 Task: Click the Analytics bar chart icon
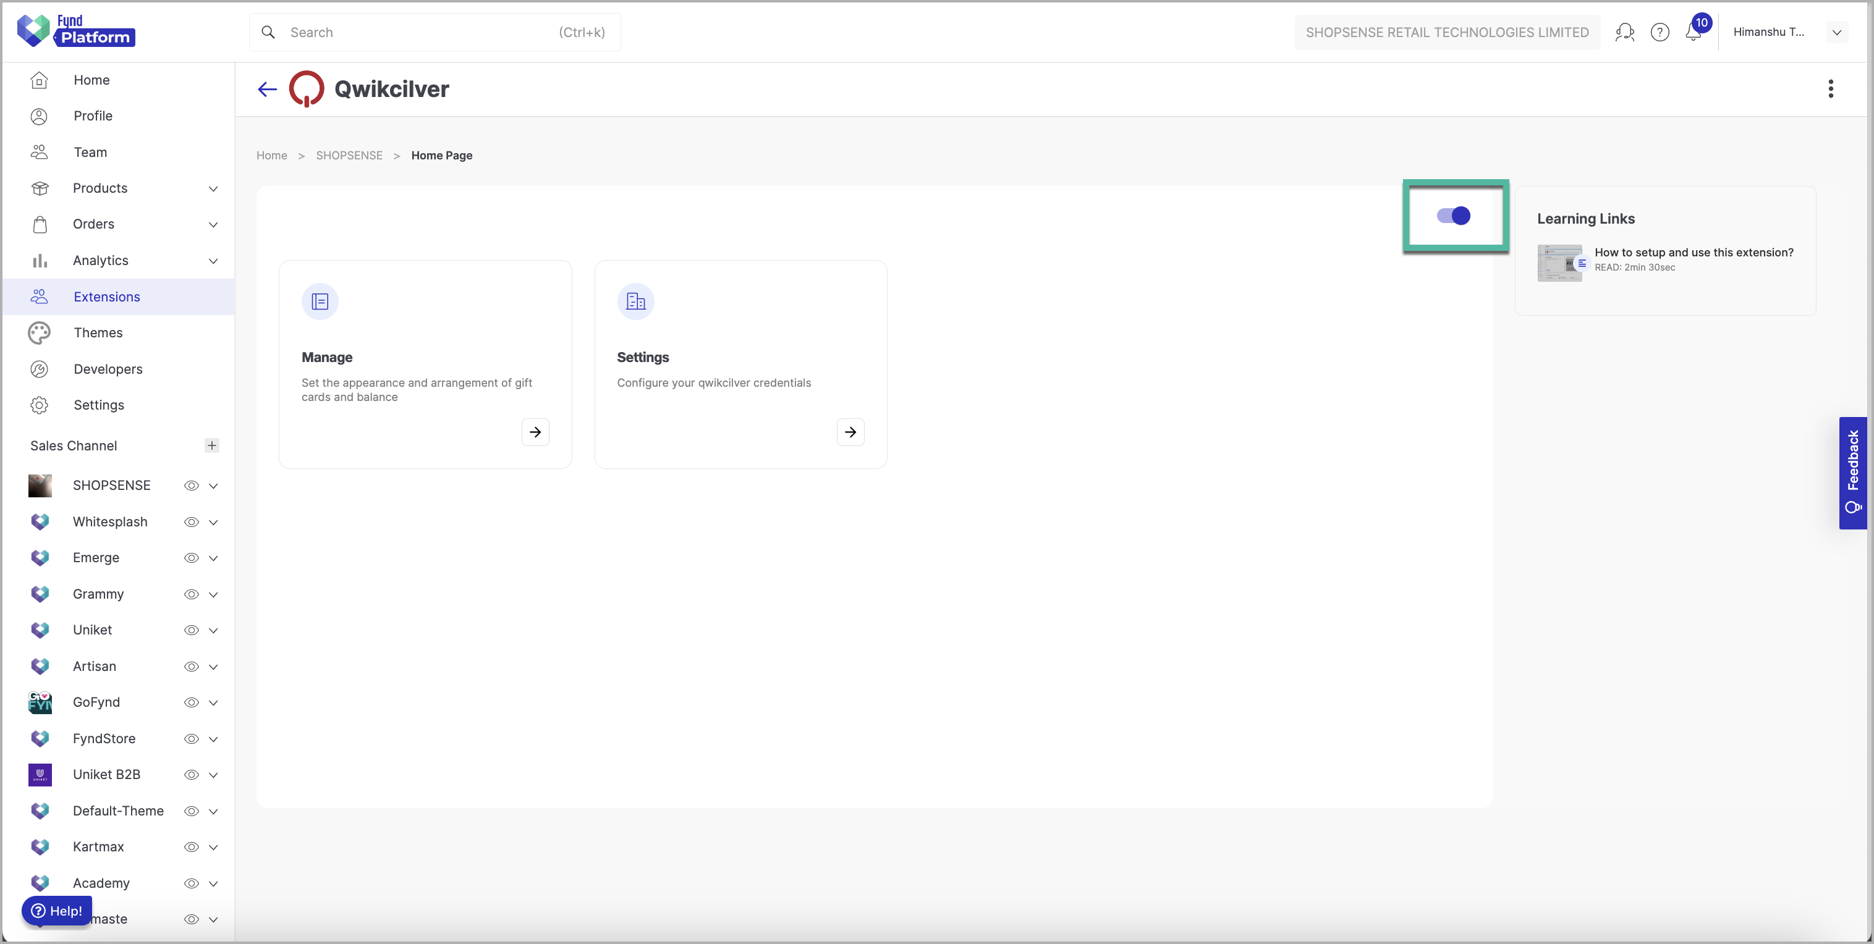pos(40,260)
